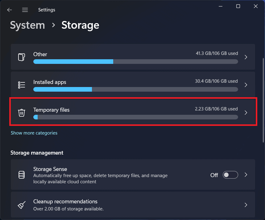265x220 pixels.
Task: Click the Temporary files trash icon
Action: pyautogui.click(x=21, y=113)
